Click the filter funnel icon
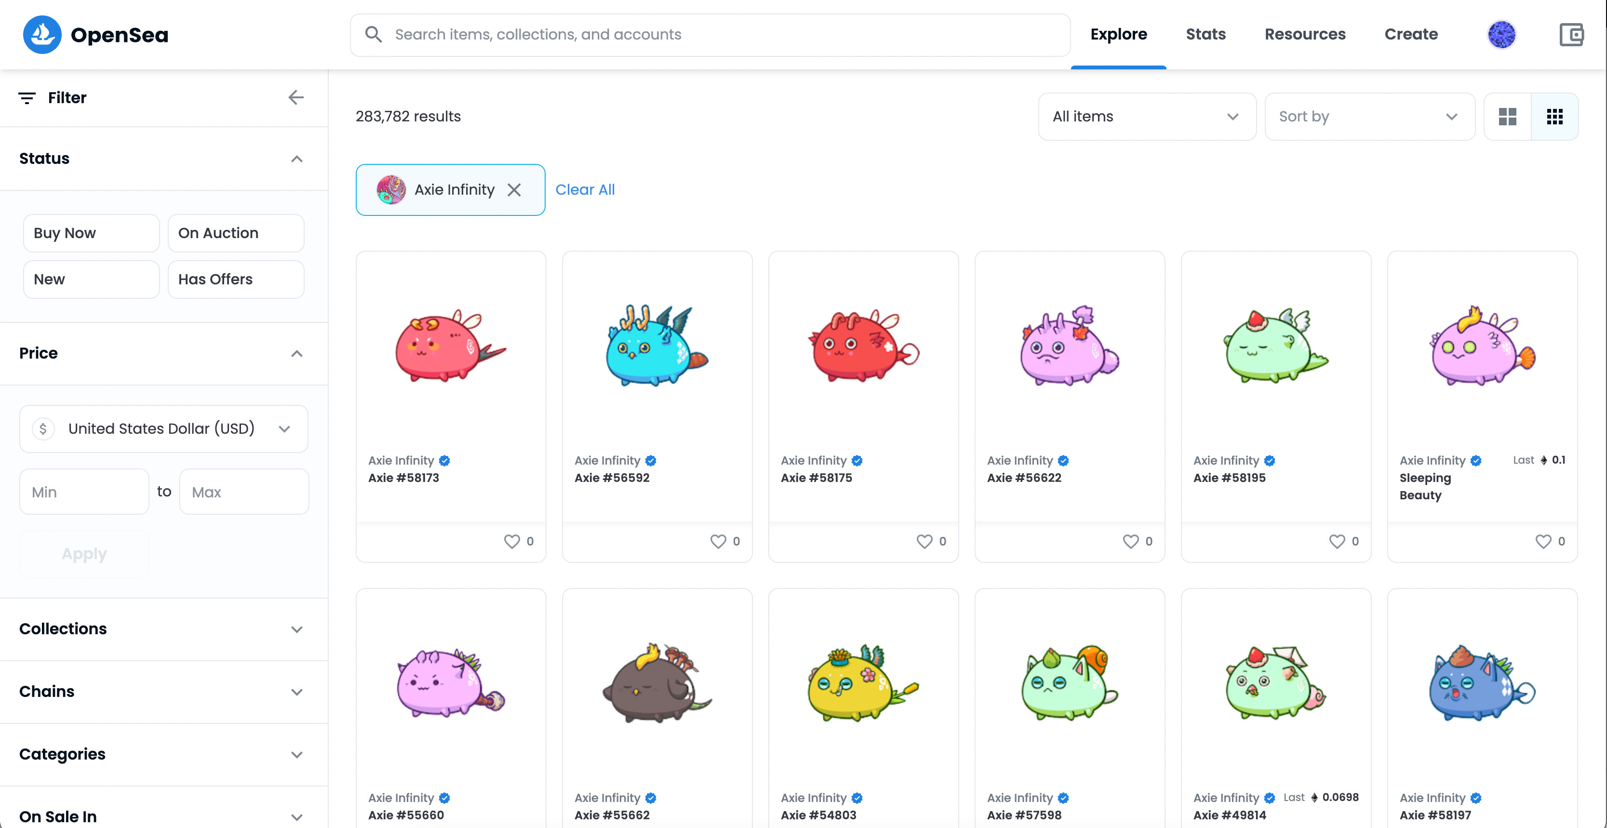Screen dimensions: 1607x828 click(x=27, y=97)
